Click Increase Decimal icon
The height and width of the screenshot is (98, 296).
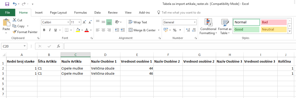(188, 30)
